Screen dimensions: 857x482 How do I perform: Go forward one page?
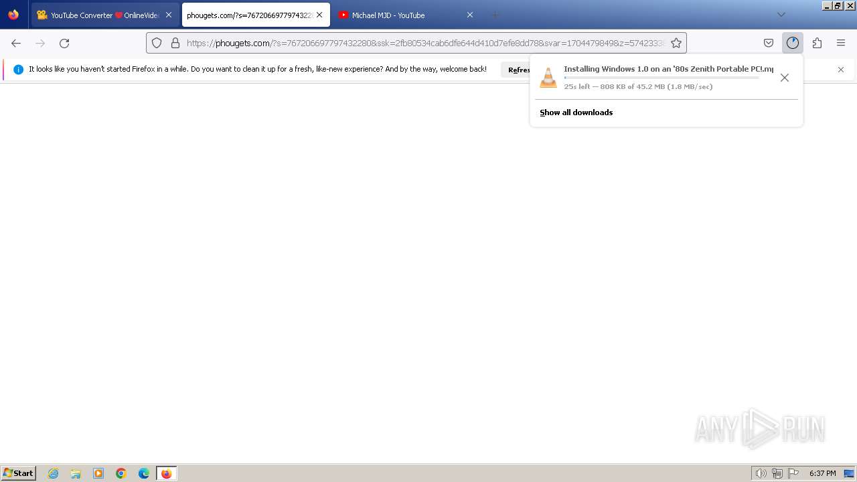(x=40, y=43)
